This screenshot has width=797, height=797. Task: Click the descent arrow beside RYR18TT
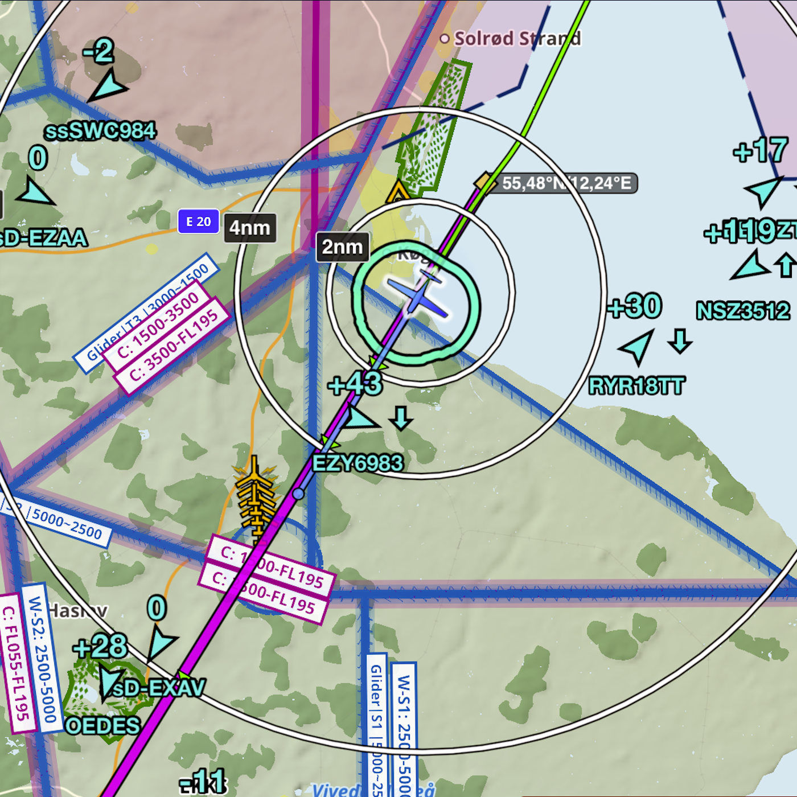(680, 341)
